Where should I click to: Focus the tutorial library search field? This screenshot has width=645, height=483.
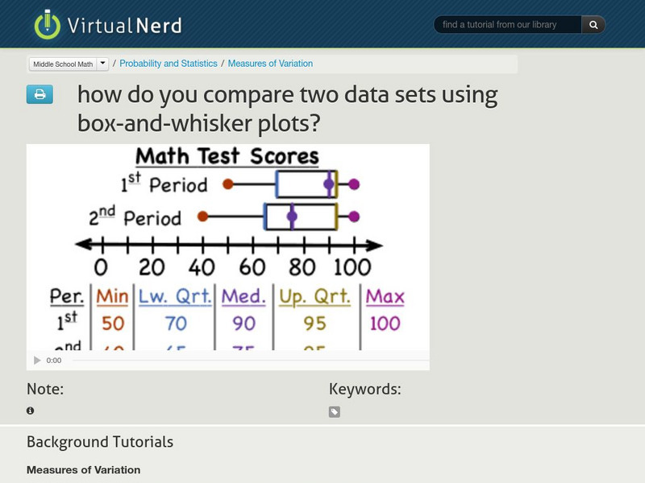pyautogui.click(x=508, y=25)
